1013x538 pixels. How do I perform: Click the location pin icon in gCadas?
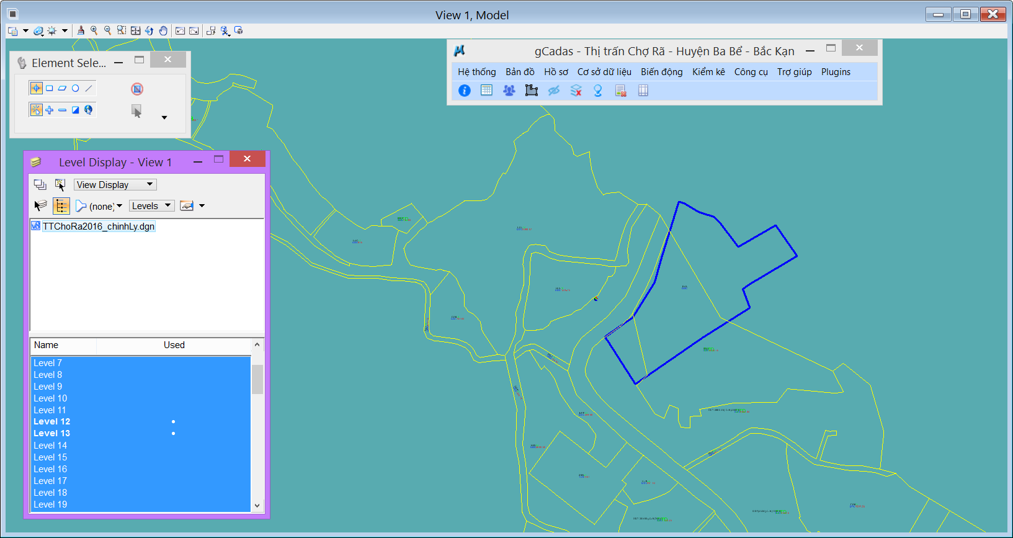pos(598,91)
